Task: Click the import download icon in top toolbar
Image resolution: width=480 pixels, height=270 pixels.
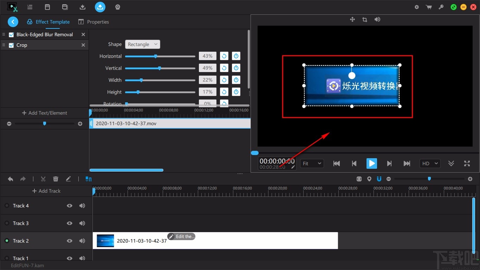Action: pos(83,7)
